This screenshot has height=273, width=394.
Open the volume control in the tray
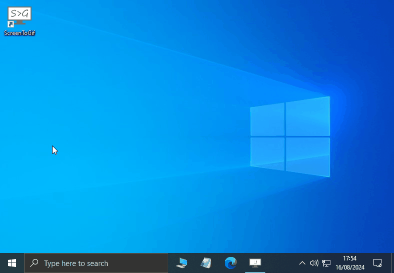[314, 263]
